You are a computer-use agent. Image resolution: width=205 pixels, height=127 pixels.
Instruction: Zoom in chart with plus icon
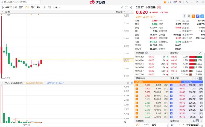(128, 12)
